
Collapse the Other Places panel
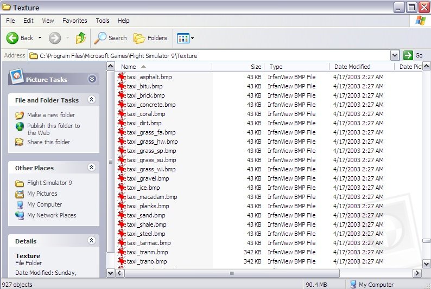[91, 168]
